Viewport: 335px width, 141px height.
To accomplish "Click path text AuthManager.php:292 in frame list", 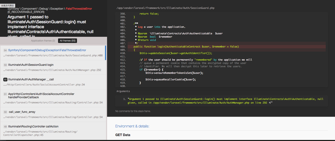I will pyautogui.click(x=52, y=70).
